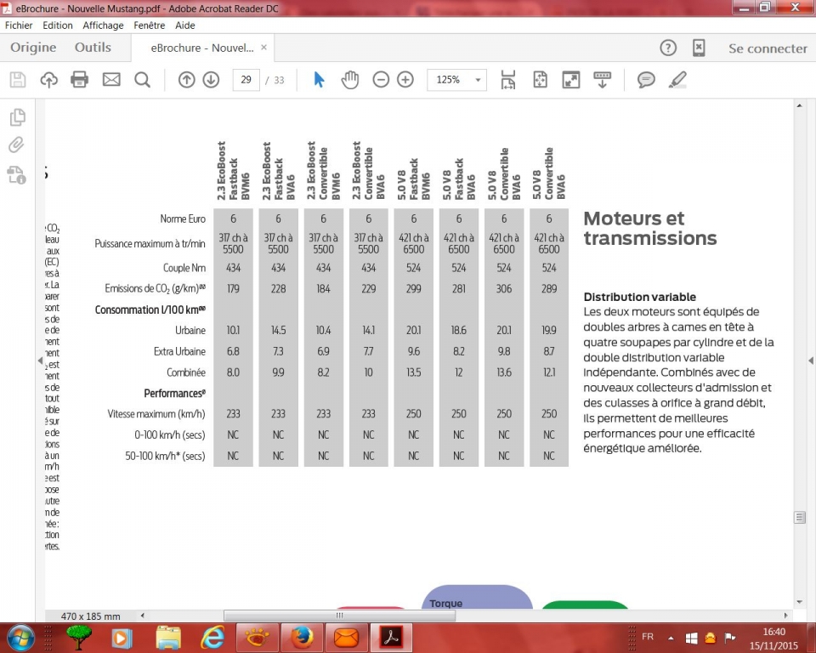Viewport: 816px width, 653px height.
Task: Fit one full page icon
Action: 541,80
